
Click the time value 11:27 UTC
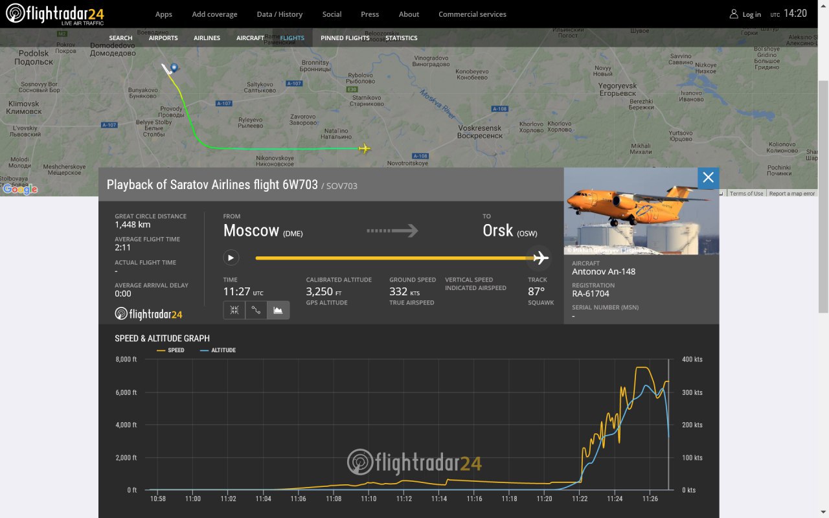click(x=243, y=291)
